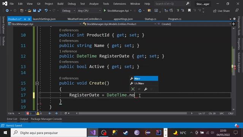Start debugging StockManager.Api with the green play button
The image size is (243, 137).
tap(105, 11)
